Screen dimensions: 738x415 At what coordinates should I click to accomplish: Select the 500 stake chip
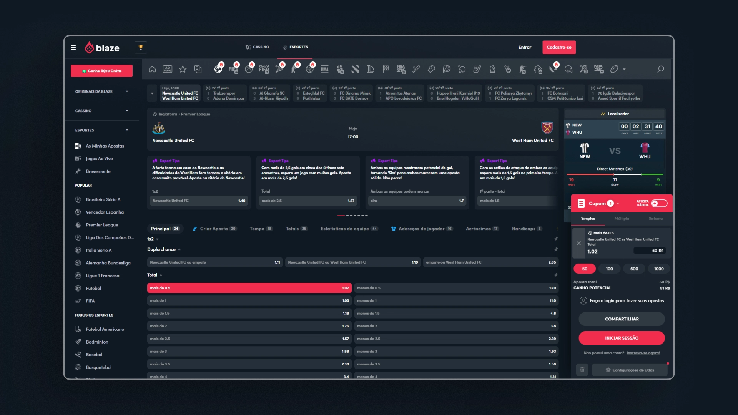click(634, 269)
